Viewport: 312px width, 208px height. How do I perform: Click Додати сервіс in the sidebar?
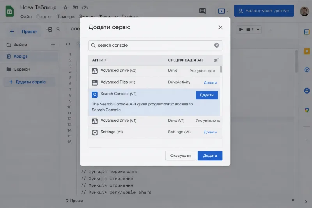pos(29,82)
